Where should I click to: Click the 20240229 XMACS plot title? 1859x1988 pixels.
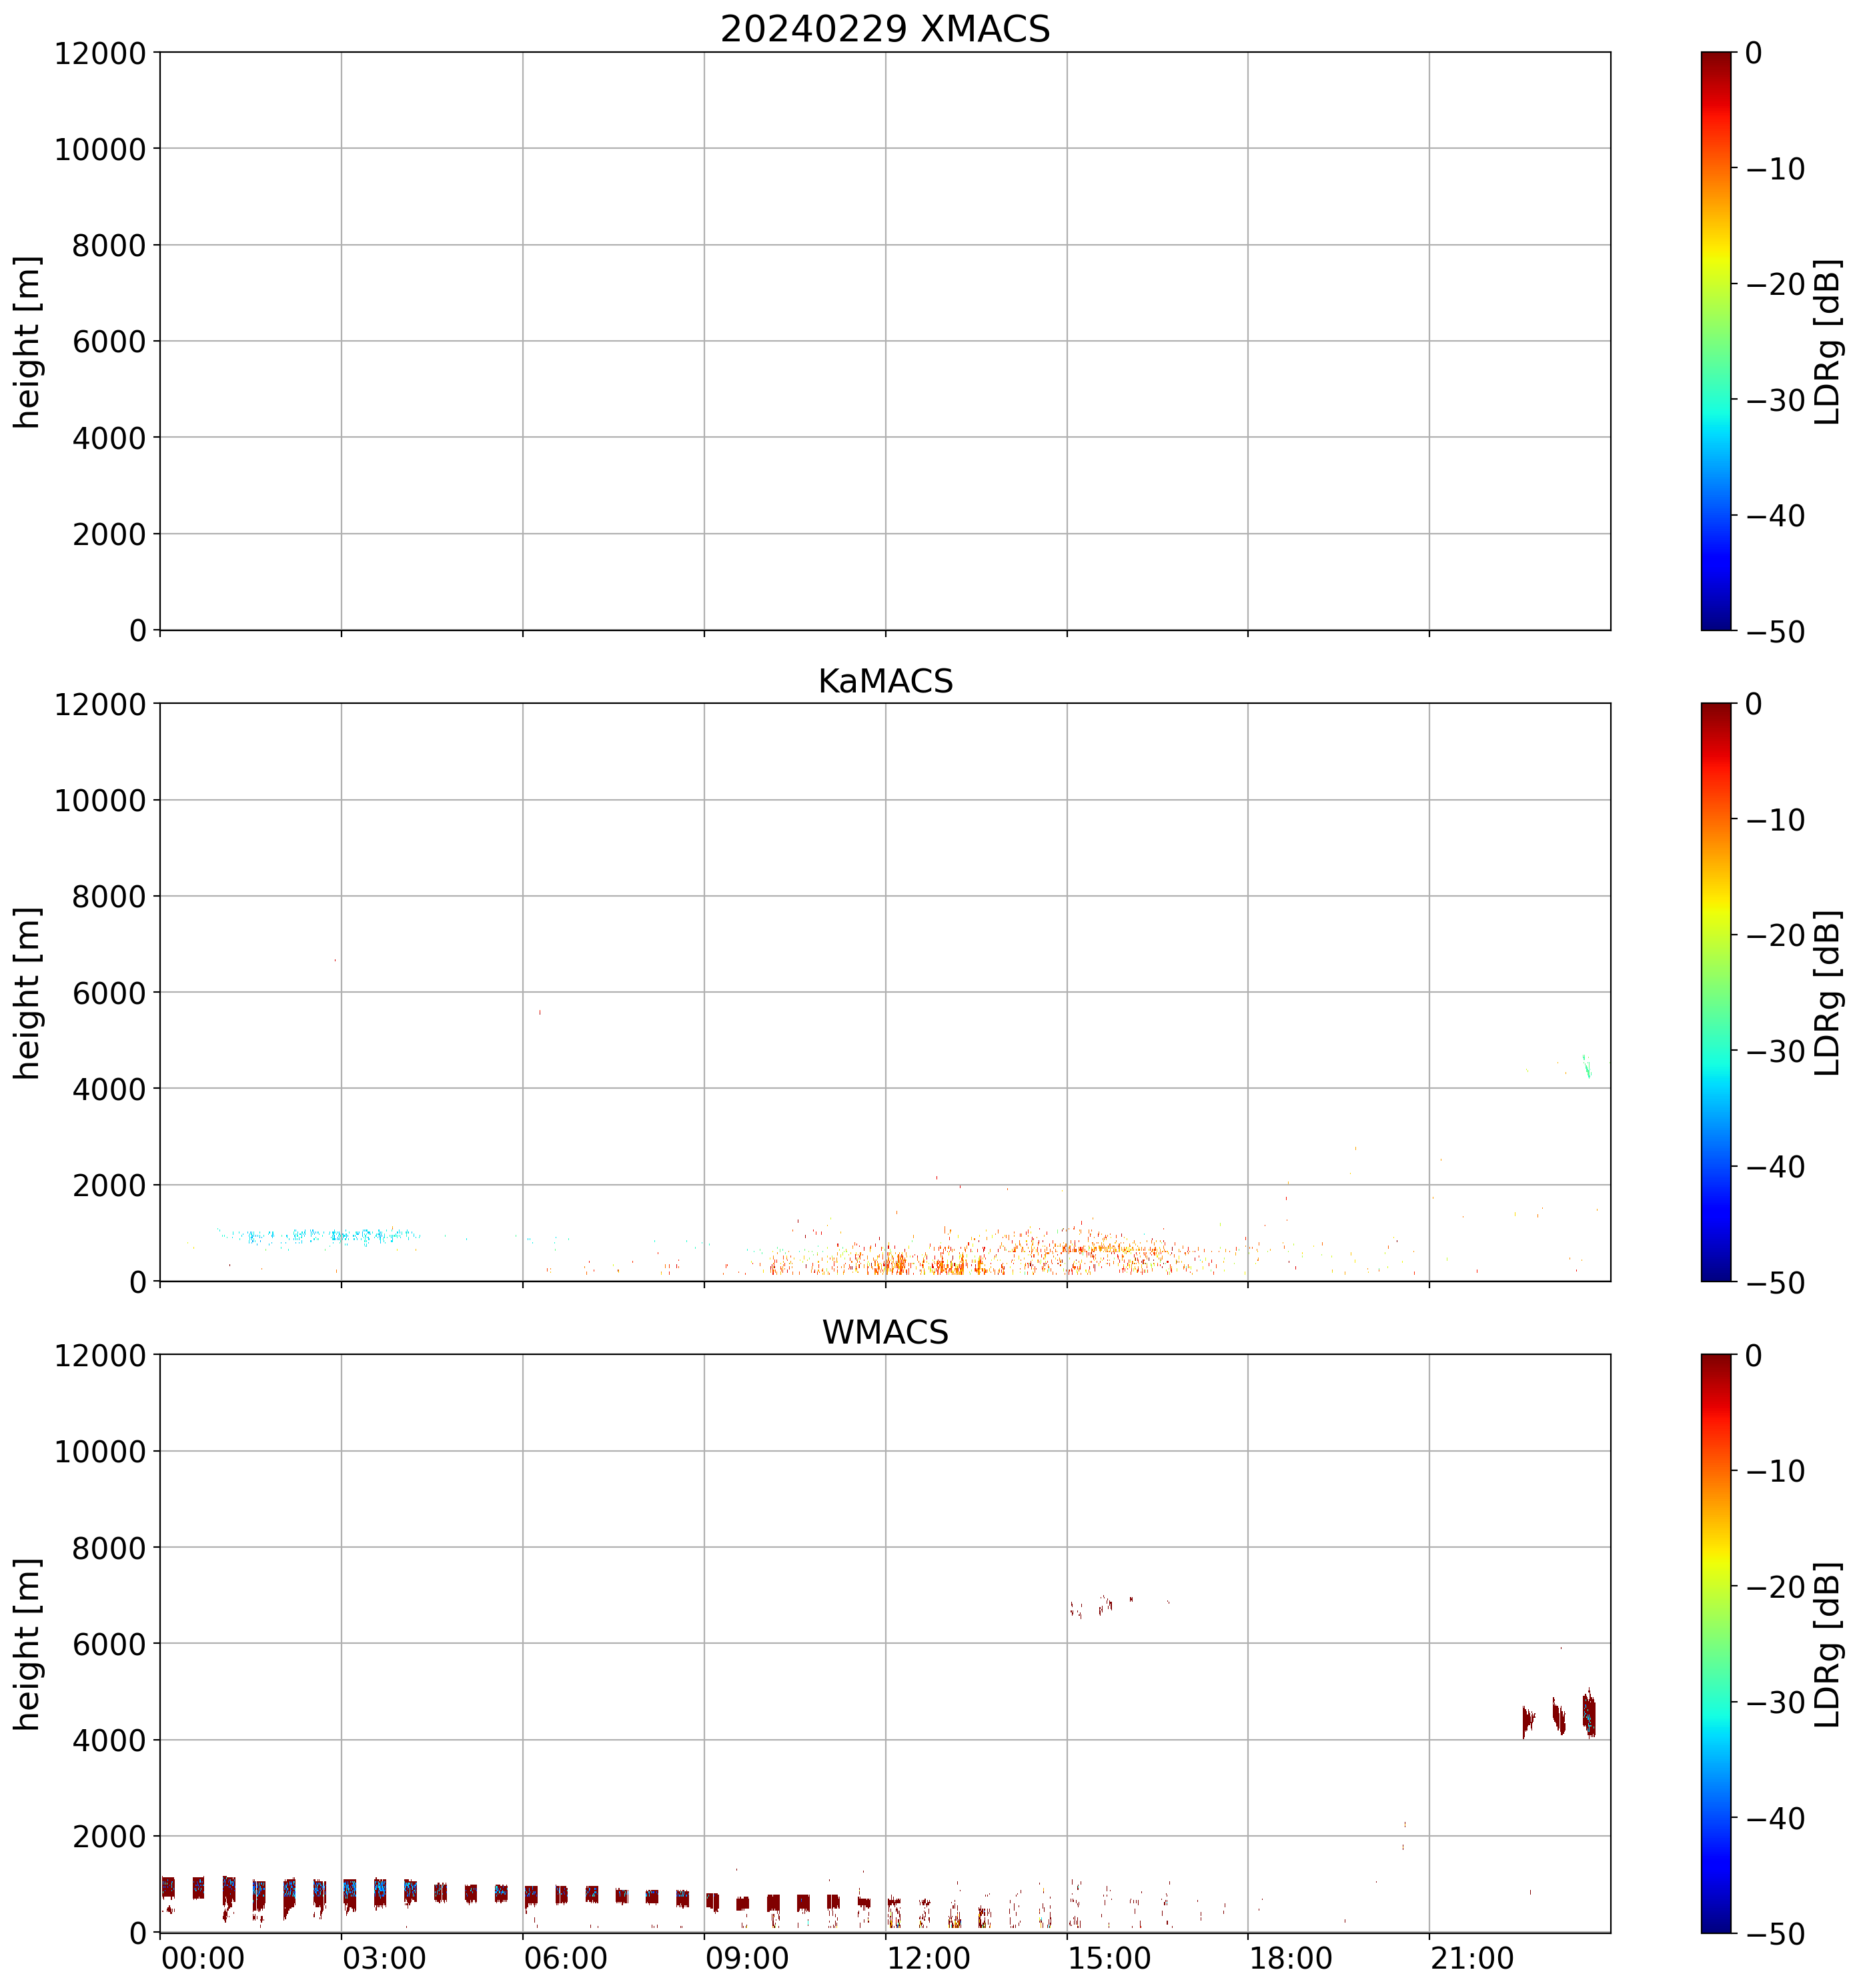click(x=884, y=28)
